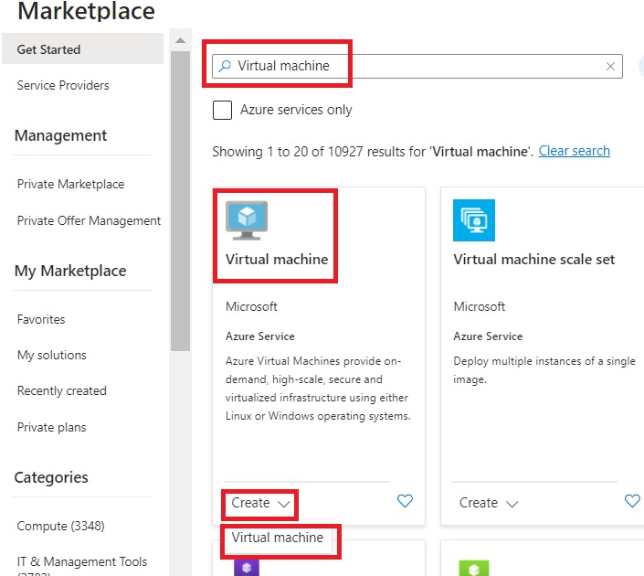This screenshot has width=644, height=576.
Task: Open Private Offer Management
Action: [x=89, y=220]
